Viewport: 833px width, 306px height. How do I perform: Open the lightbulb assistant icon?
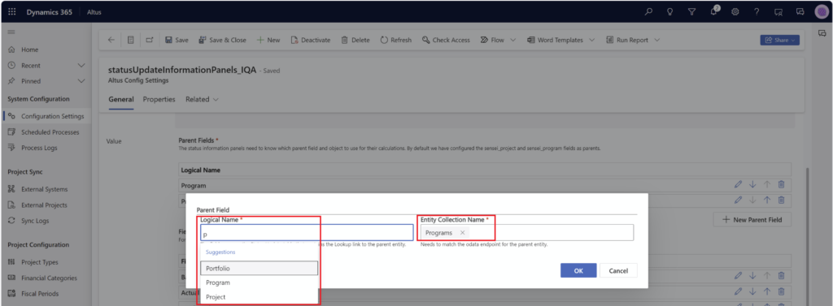click(670, 11)
